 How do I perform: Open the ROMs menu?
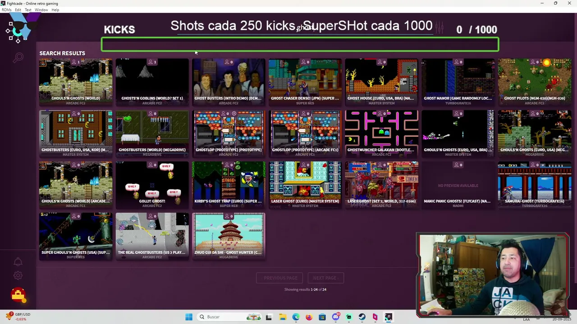click(6, 10)
